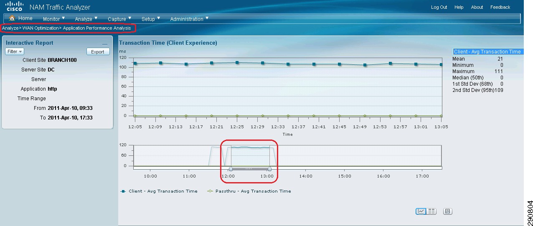Toggle Client - Avg Transaction Time legend entry

tap(159, 191)
